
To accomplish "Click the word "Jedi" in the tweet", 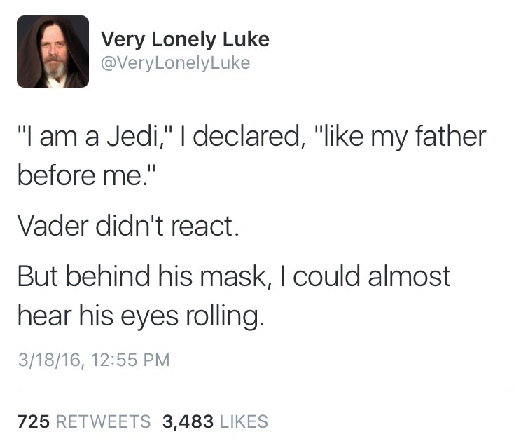I will (x=131, y=136).
